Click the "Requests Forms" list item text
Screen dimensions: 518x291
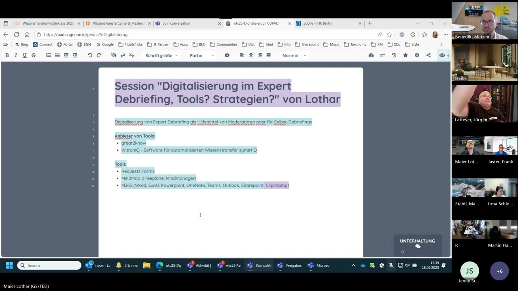(138, 171)
